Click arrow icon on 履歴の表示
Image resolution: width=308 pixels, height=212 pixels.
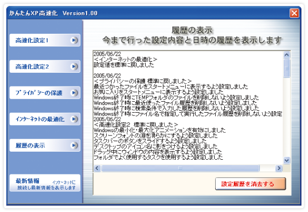74,145
